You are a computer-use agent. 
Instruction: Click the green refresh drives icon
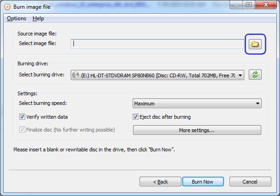[255, 75]
